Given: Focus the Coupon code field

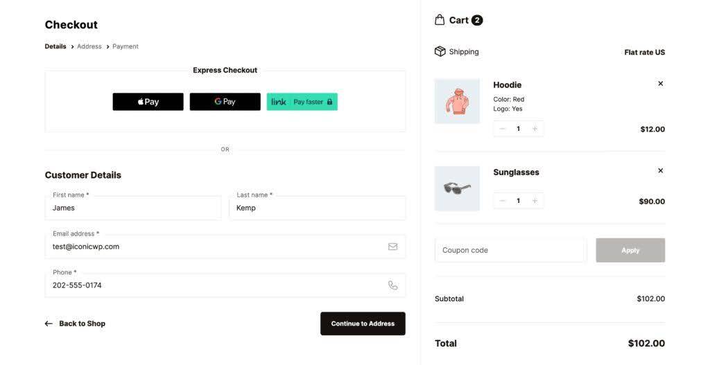Looking at the screenshot, I should pos(510,250).
